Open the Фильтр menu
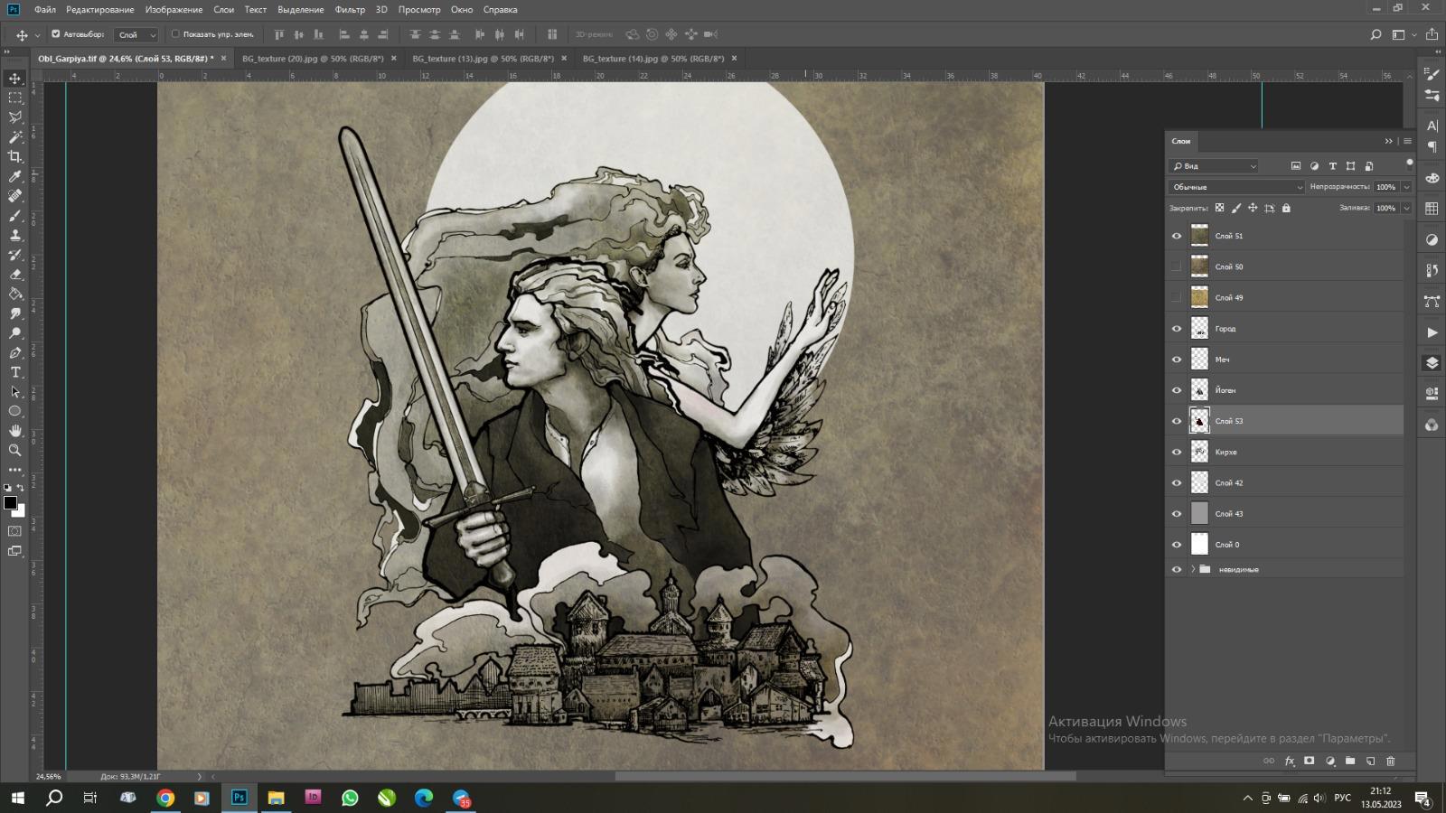Viewport: 1446px width, 813px height. point(350,10)
